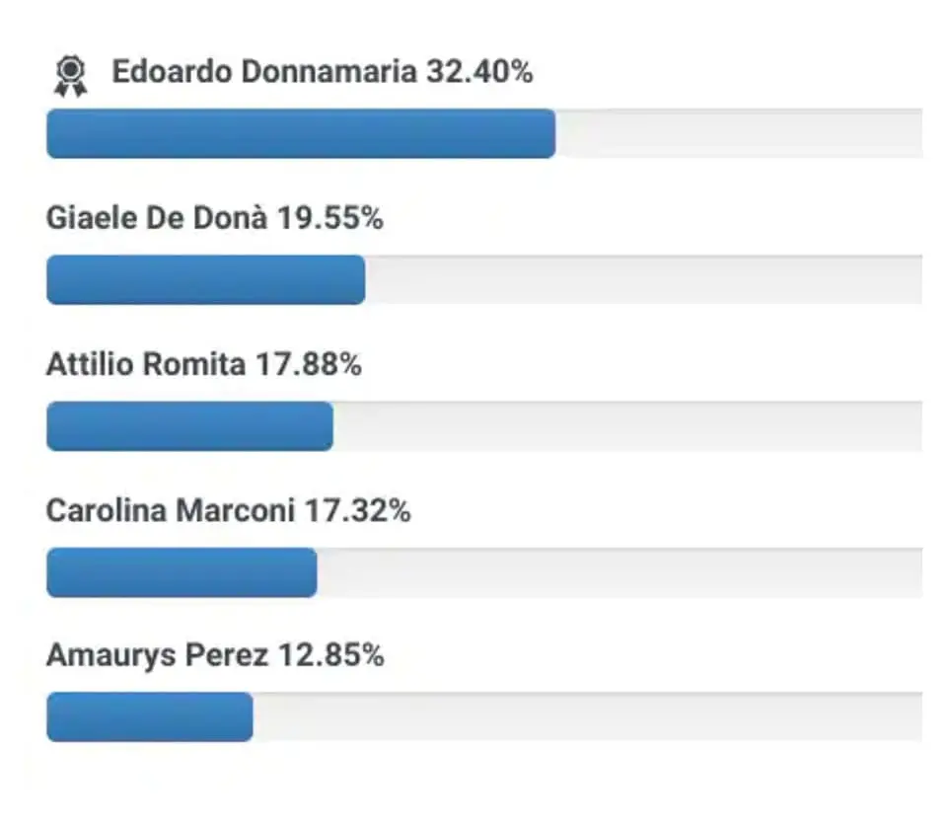947x832 pixels.
Task: Select the Giaele De Donà name label
Action: click(x=156, y=218)
